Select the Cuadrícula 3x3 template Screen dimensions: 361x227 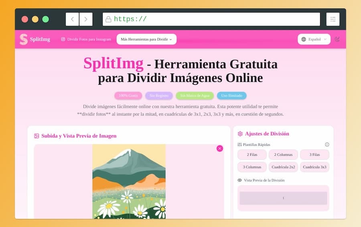[x=314, y=167]
